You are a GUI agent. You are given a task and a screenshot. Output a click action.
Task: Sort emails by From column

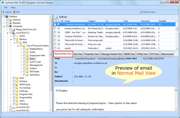75,21
